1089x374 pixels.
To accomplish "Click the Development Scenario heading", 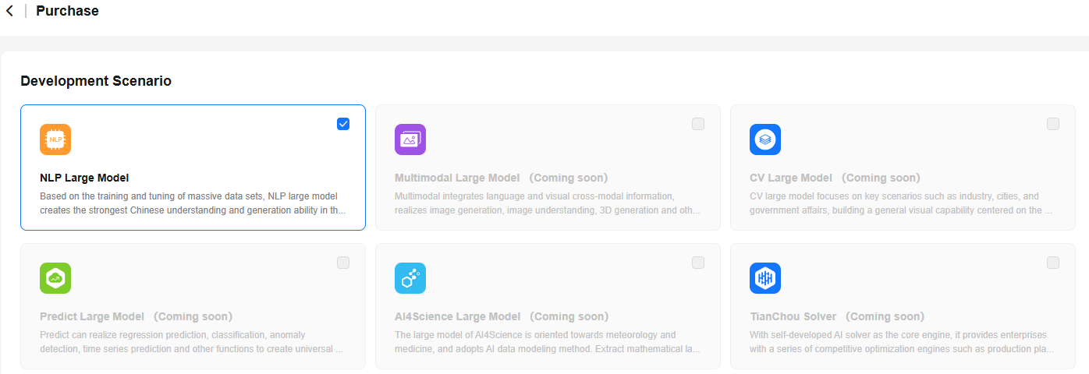I will (x=96, y=81).
